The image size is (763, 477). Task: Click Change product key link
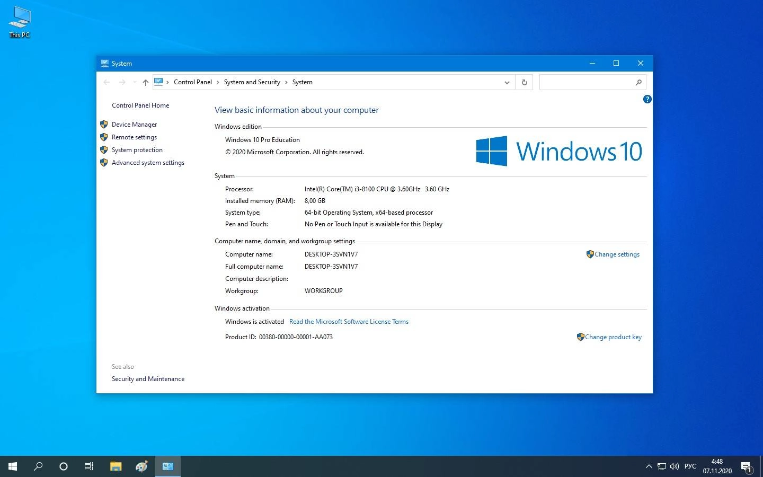pyautogui.click(x=613, y=337)
